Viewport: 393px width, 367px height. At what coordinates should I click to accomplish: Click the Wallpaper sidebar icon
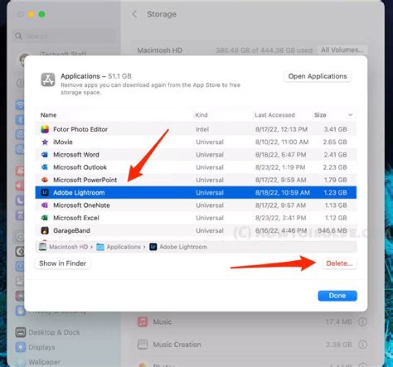pos(20,362)
